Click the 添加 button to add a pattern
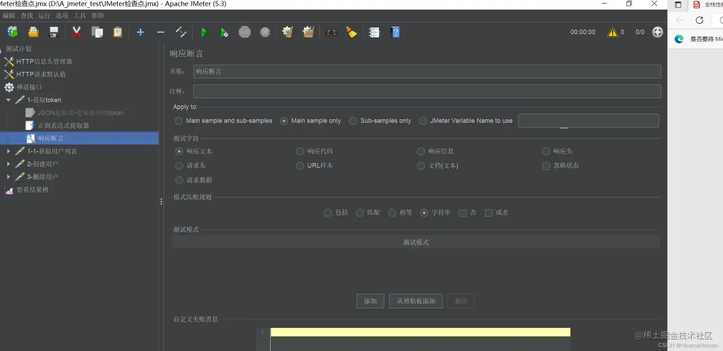 370,301
